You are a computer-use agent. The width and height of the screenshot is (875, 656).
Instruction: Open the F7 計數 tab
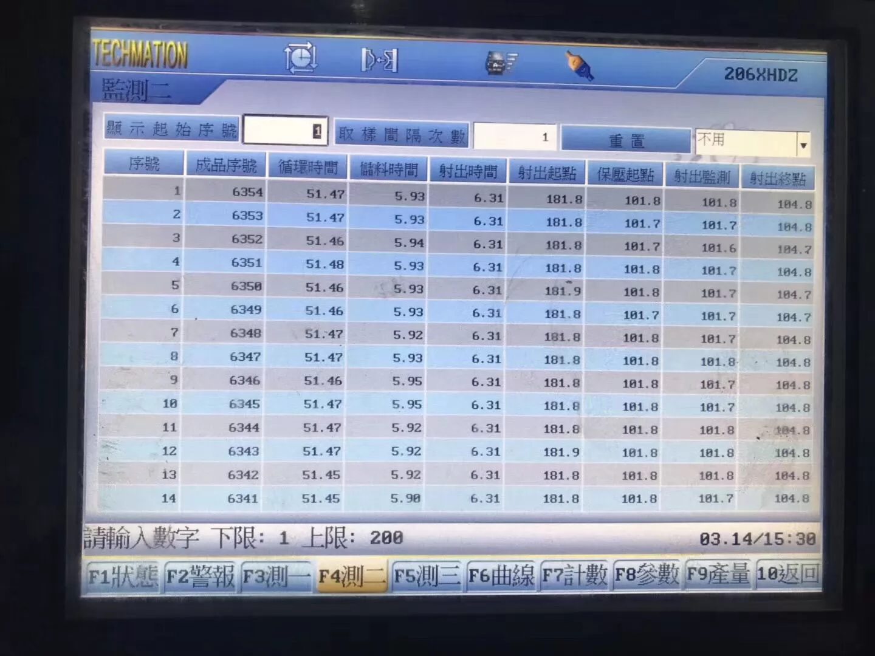click(574, 575)
